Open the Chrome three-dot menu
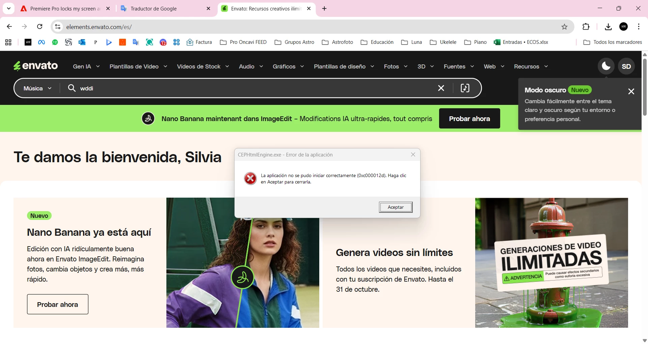The image size is (648, 344). click(639, 27)
